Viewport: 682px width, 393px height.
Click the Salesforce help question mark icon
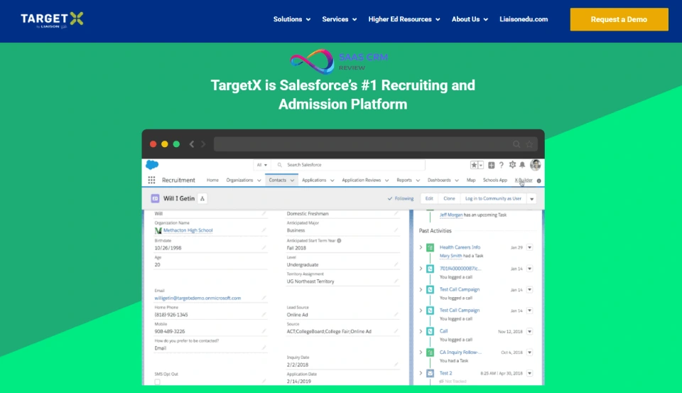click(x=502, y=165)
